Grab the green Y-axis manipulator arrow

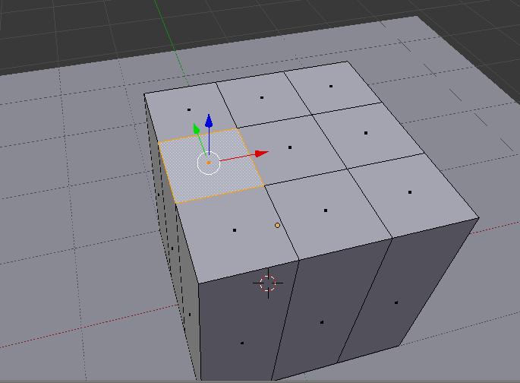(x=197, y=128)
